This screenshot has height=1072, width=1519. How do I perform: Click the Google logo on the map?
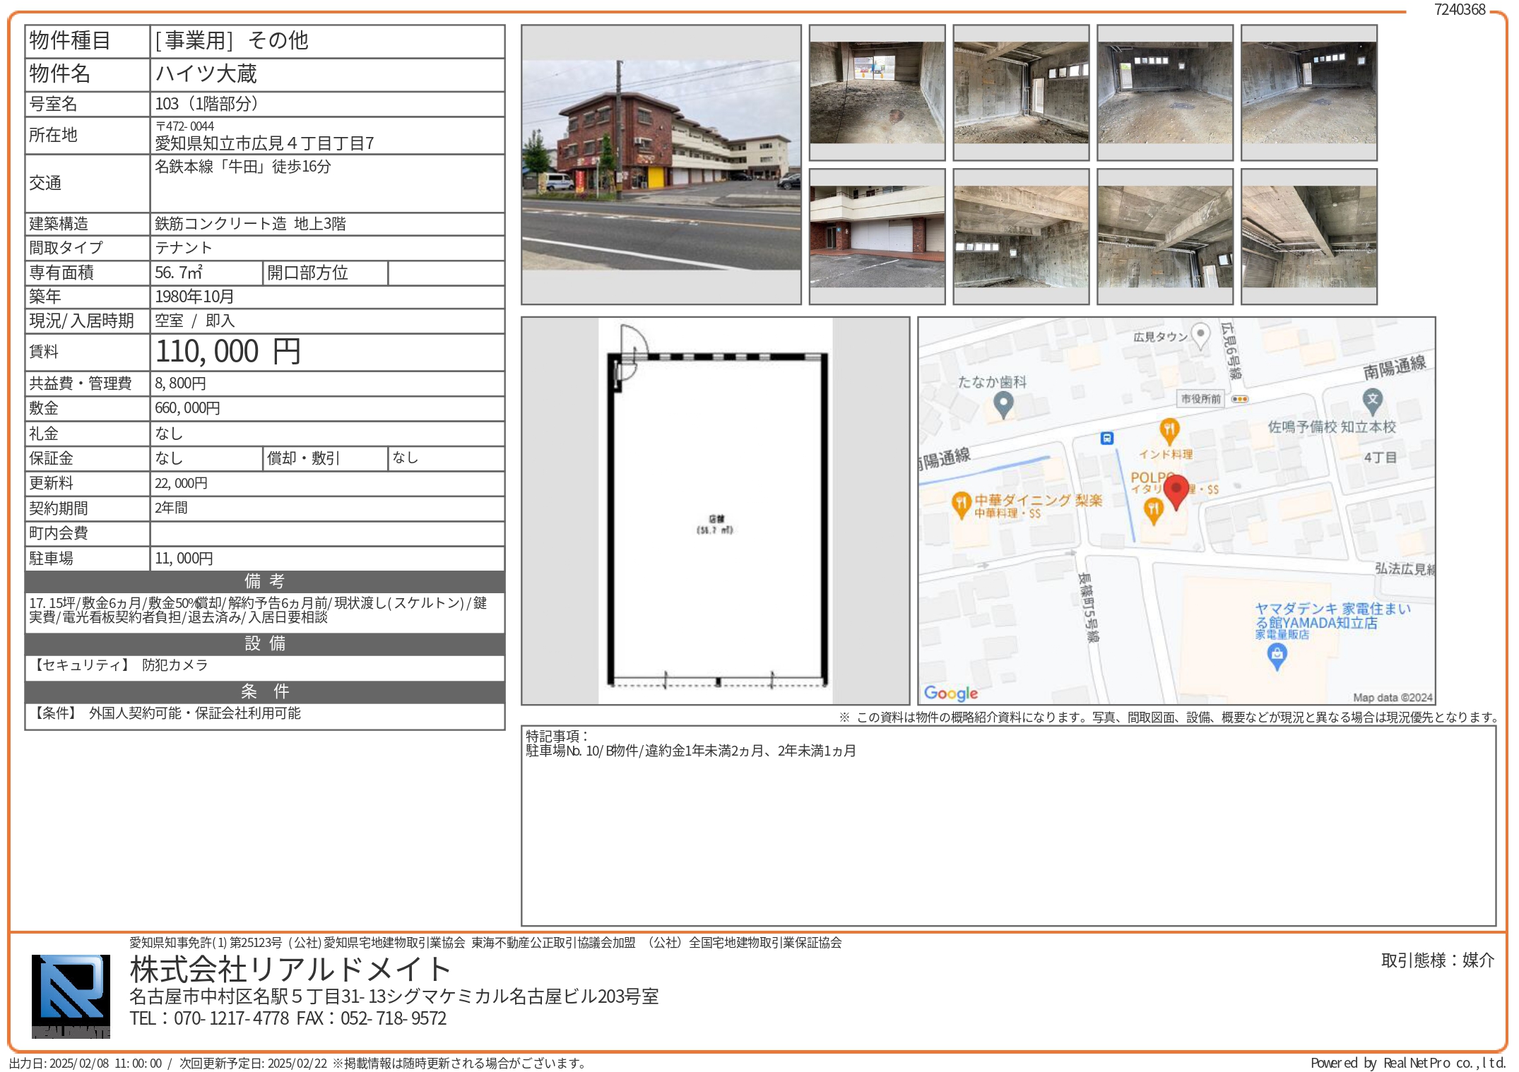(951, 693)
